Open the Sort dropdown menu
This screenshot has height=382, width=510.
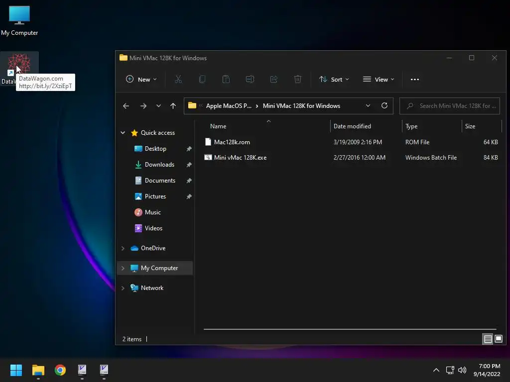pos(334,79)
